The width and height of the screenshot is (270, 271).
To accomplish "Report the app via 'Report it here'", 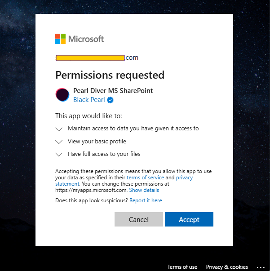I will (x=146, y=200).
